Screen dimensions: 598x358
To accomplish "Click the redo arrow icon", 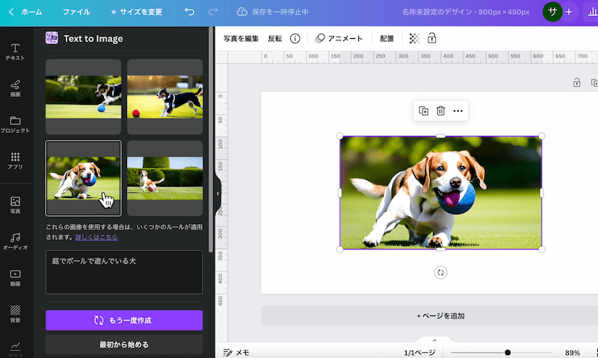I will tap(213, 12).
